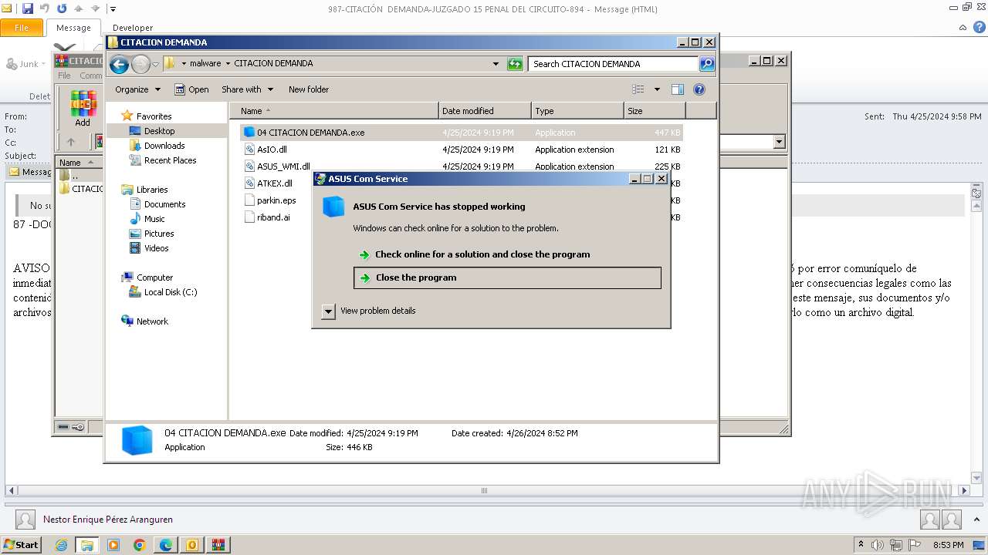Image resolution: width=988 pixels, height=555 pixels.
Task: Click the WinRAR Add archive icon
Action: click(83, 108)
